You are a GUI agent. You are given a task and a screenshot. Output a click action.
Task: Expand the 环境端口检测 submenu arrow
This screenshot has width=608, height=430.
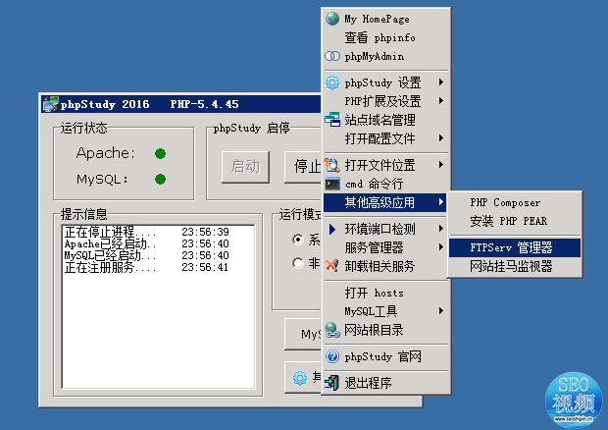441,229
